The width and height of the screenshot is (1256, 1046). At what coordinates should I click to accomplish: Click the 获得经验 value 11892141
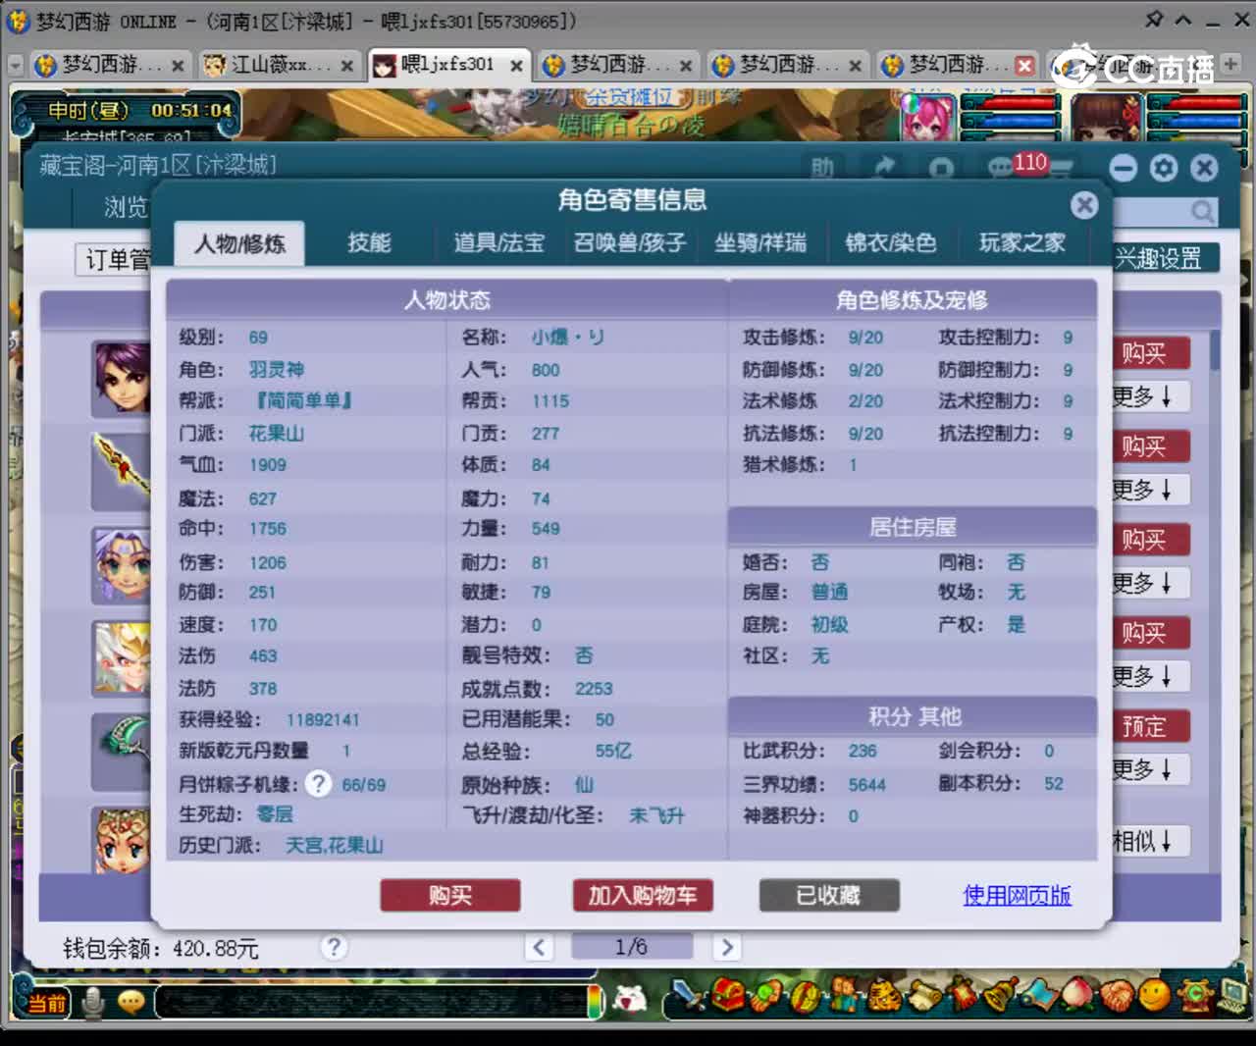(x=323, y=719)
